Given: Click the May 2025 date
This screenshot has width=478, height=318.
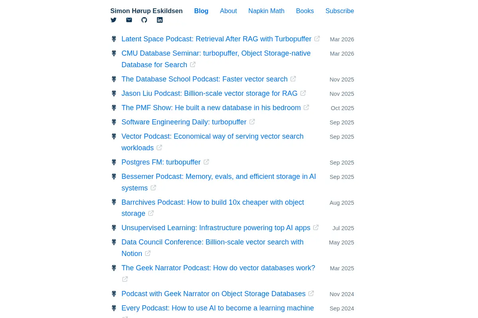Looking at the screenshot, I should coord(341,242).
